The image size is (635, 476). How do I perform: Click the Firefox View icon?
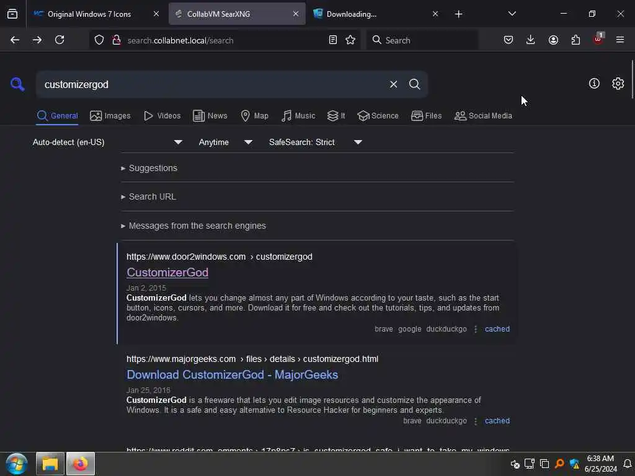pyautogui.click(x=12, y=14)
